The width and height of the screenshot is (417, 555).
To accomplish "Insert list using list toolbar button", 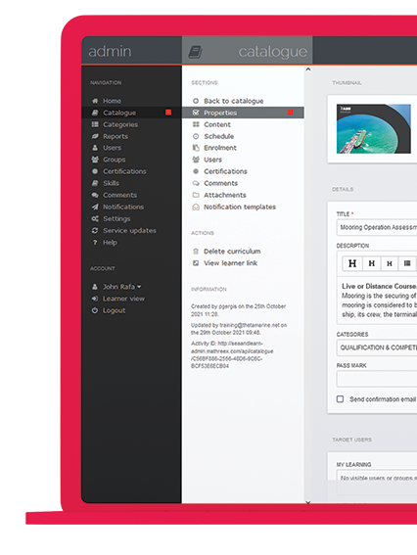I will pyautogui.click(x=407, y=263).
